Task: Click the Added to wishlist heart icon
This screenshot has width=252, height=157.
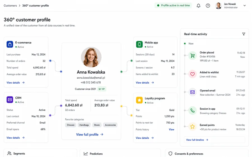Action: pyautogui.click(x=192, y=74)
